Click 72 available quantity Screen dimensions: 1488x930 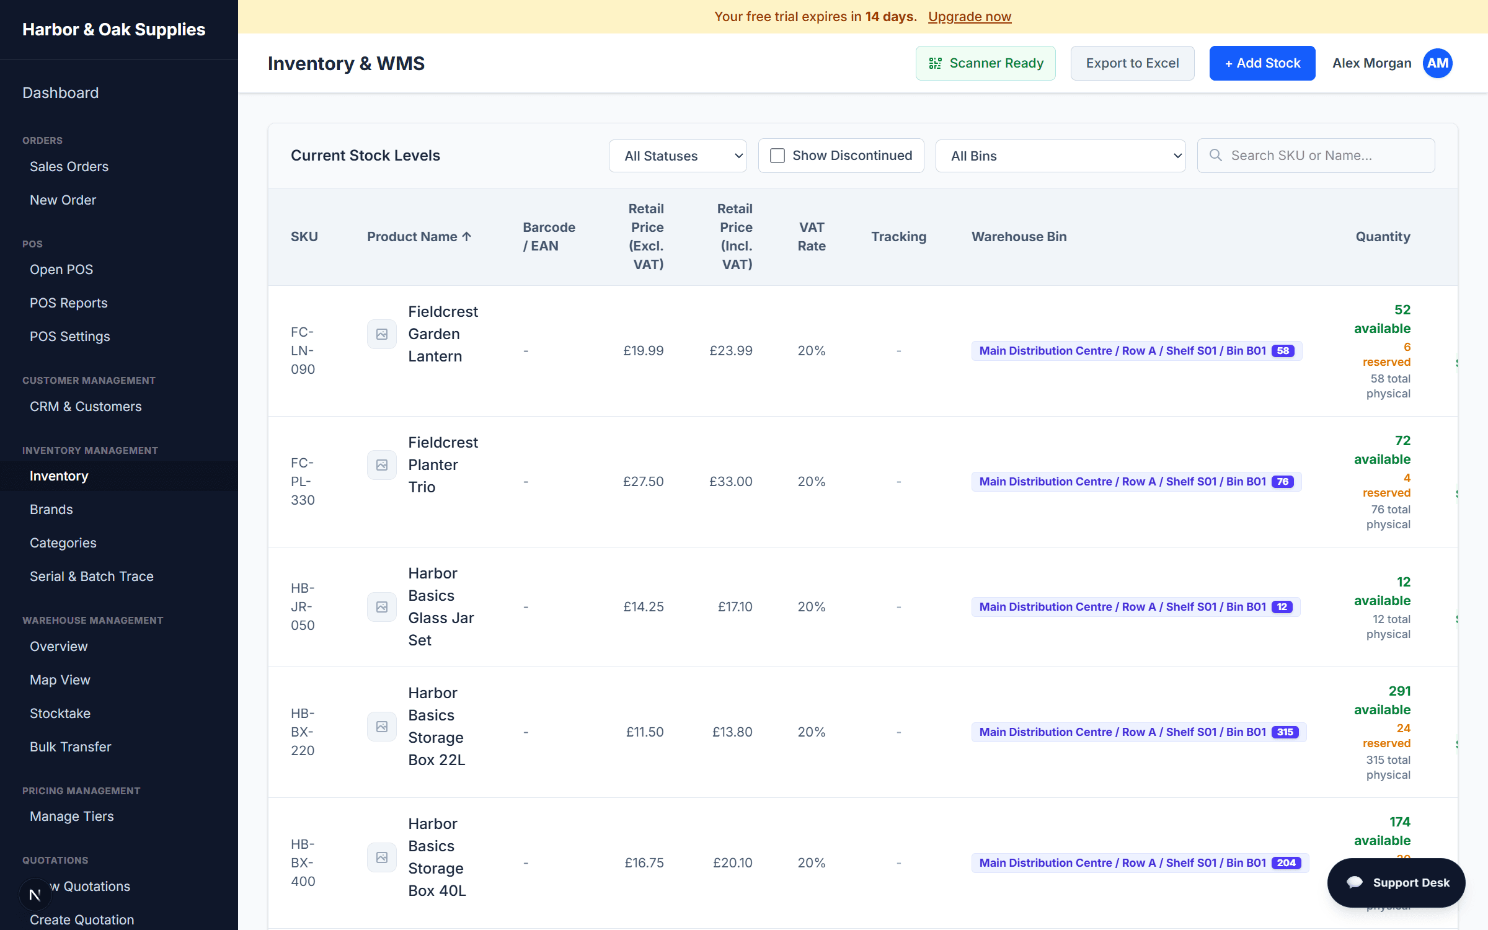point(1382,449)
